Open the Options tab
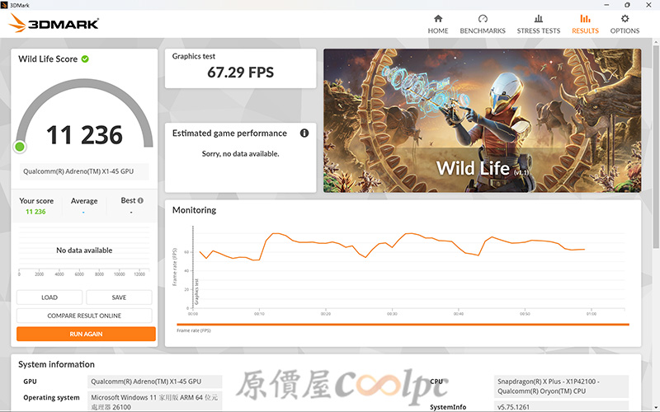 tap(625, 25)
